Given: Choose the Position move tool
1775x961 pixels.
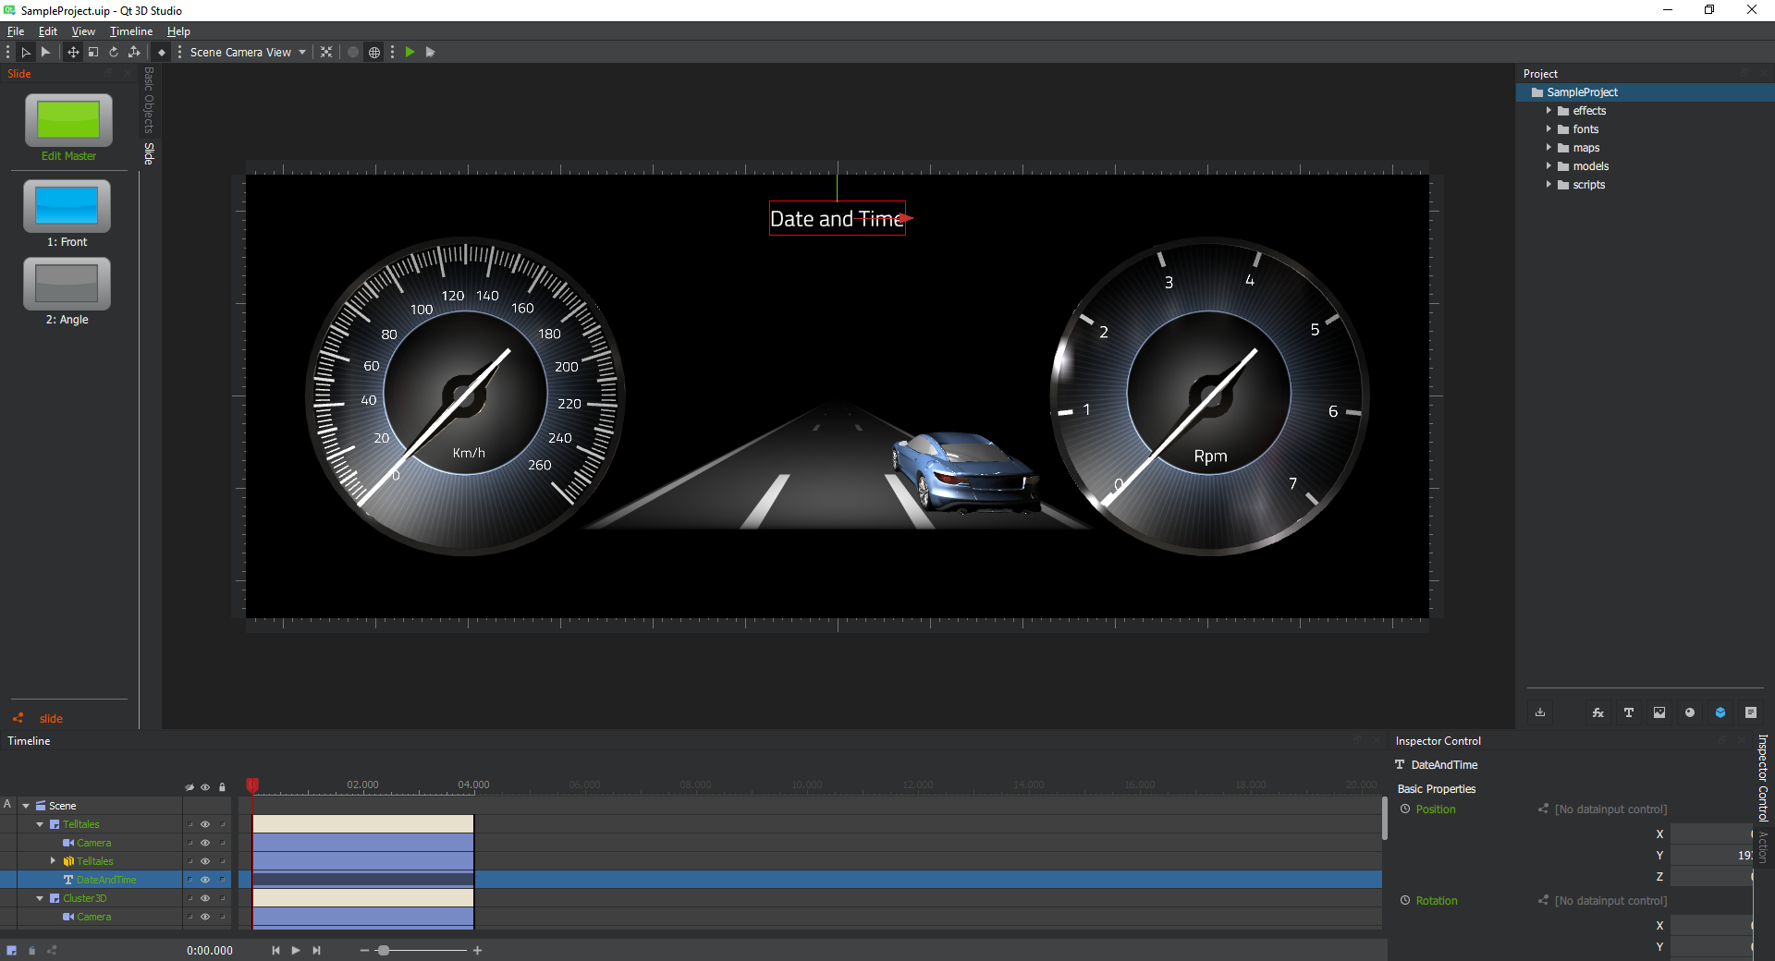Looking at the screenshot, I should pyautogui.click(x=73, y=53).
